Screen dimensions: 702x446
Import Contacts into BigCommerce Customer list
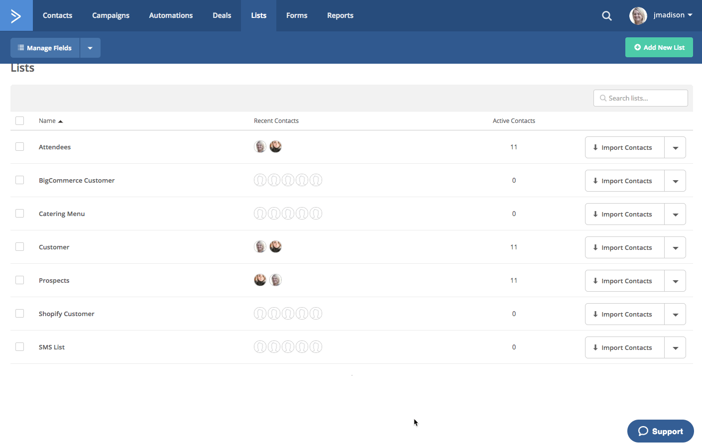pyautogui.click(x=624, y=181)
